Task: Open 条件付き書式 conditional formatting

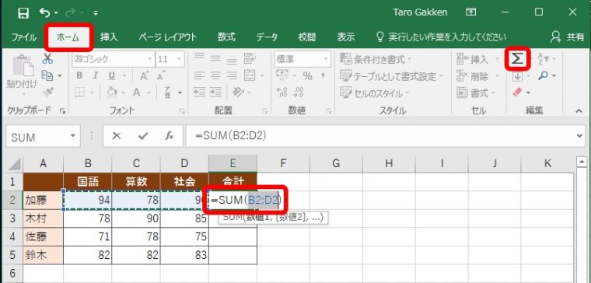Action: coord(376,59)
